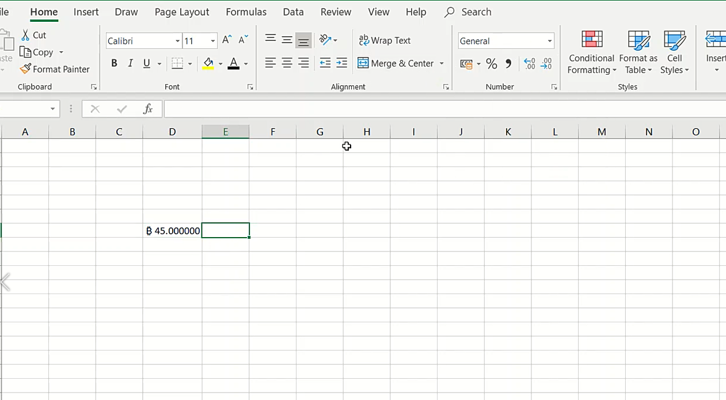The width and height of the screenshot is (726, 400).
Task: Apply the Fill Color bucket
Action: tap(208, 64)
